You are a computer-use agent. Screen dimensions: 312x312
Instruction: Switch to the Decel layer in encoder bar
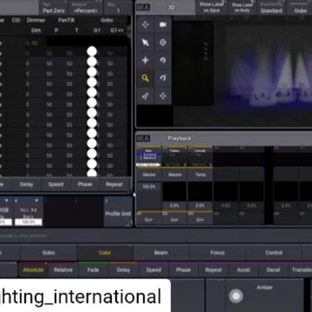273,270
